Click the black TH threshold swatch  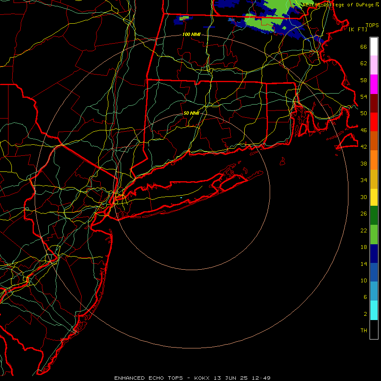(x=374, y=329)
